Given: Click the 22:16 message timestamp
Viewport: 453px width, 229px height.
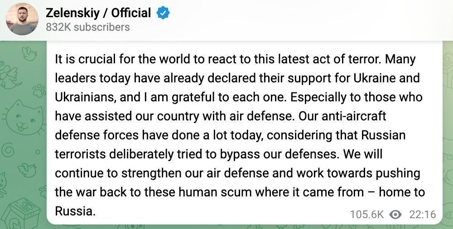Looking at the screenshot, I should [x=422, y=215].
